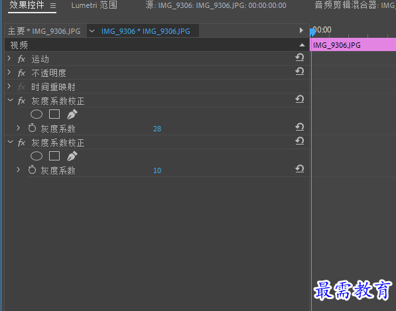Viewport: 396px width, 311px height.
Task: Reset the first 灰度系数校正 effect
Action: [300, 99]
